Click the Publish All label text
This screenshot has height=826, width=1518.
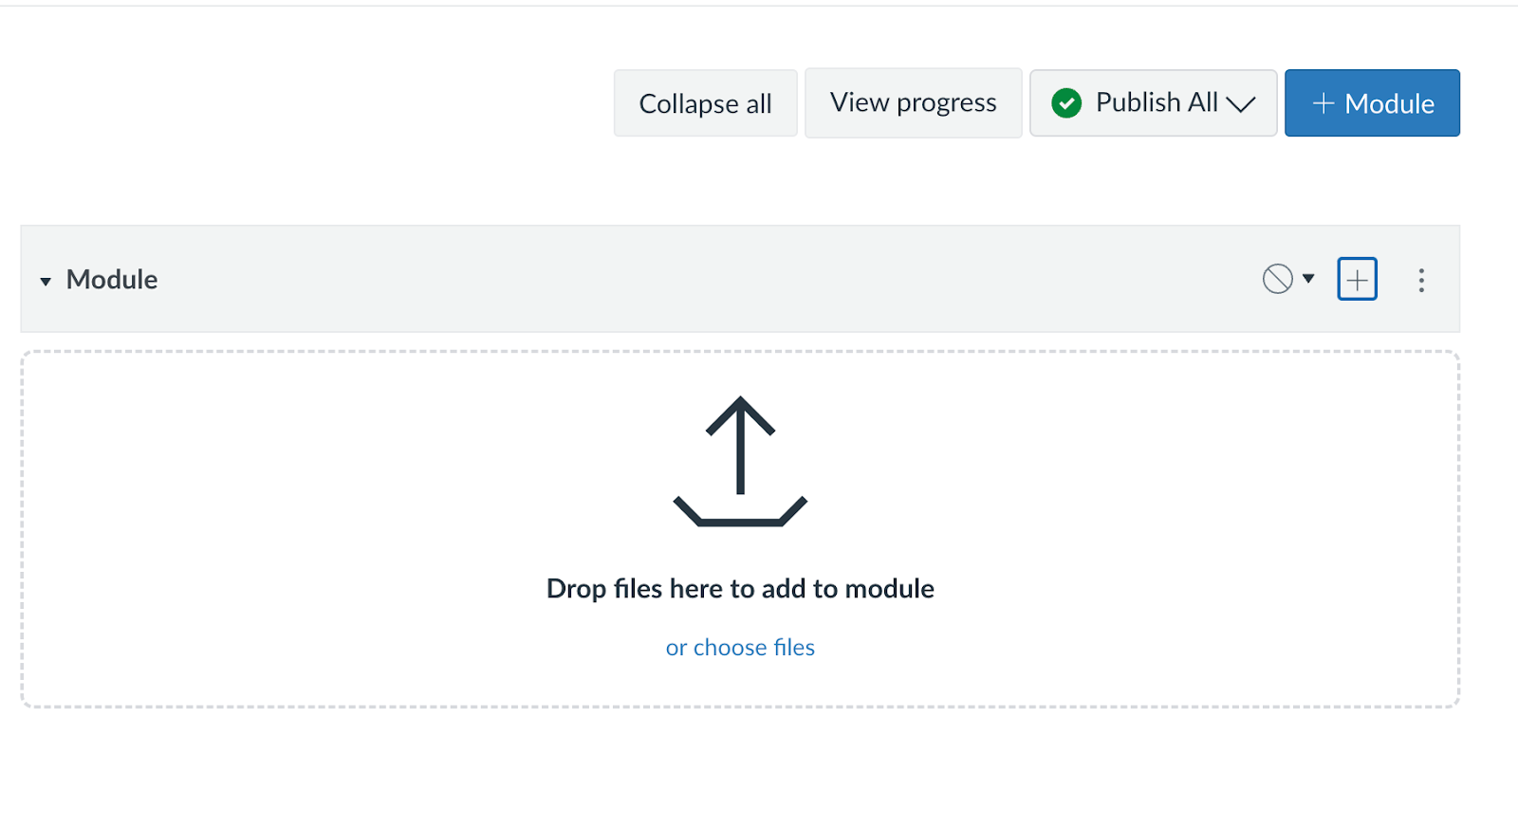point(1156,102)
